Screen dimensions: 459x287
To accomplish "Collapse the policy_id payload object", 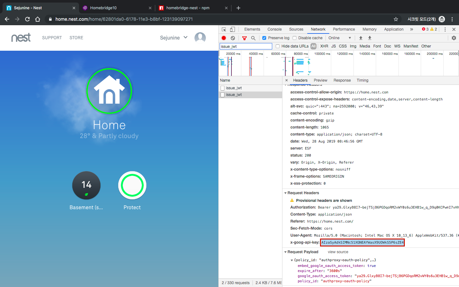I will (x=292, y=260).
